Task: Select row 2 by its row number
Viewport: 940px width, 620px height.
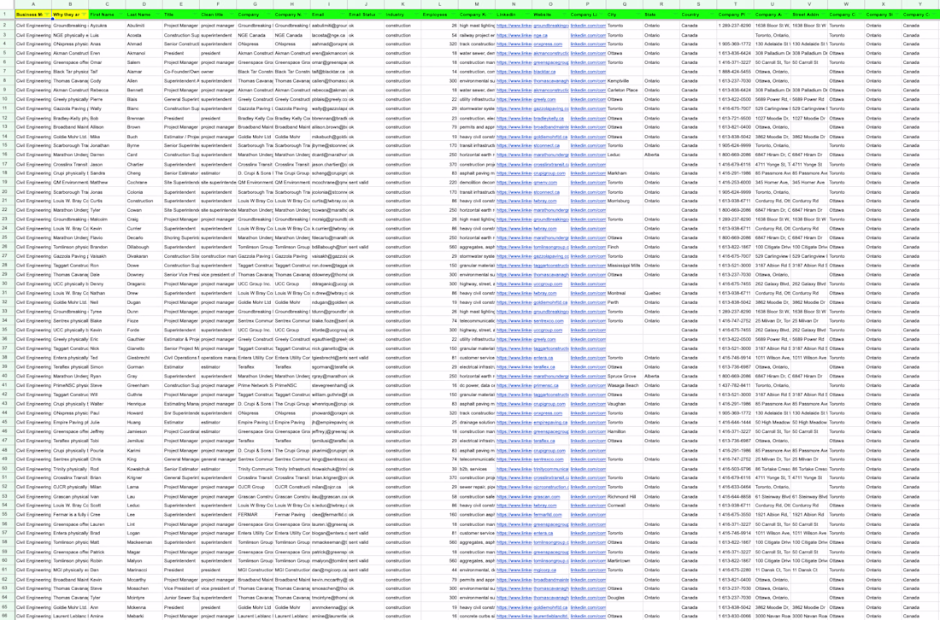Action: coord(7,26)
